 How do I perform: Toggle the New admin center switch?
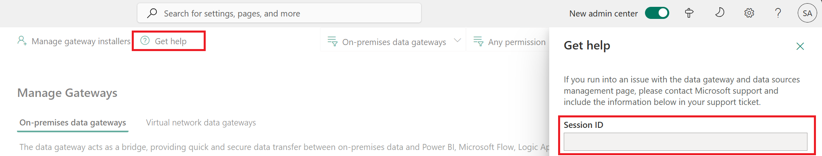(657, 13)
